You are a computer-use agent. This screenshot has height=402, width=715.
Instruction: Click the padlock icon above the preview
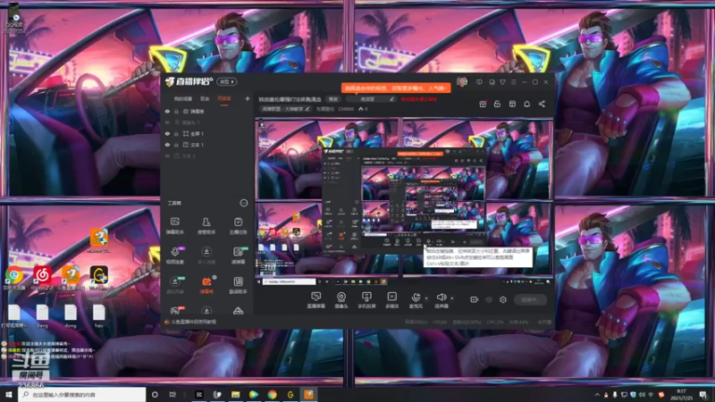coord(497,104)
